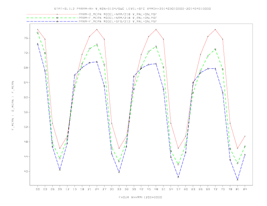This screenshot has height=206, width=267.
Task: Click x-axis hour label 21
Action: pos(89,189)
